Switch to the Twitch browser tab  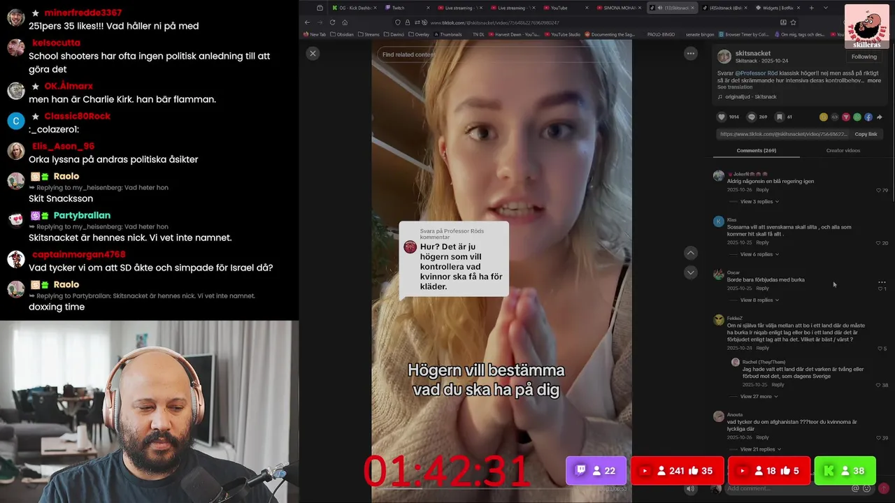(x=408, y=8)
